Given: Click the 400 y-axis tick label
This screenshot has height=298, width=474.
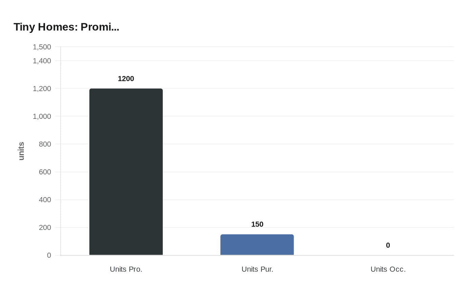Looking at the screenshot, I should (45, 199).
